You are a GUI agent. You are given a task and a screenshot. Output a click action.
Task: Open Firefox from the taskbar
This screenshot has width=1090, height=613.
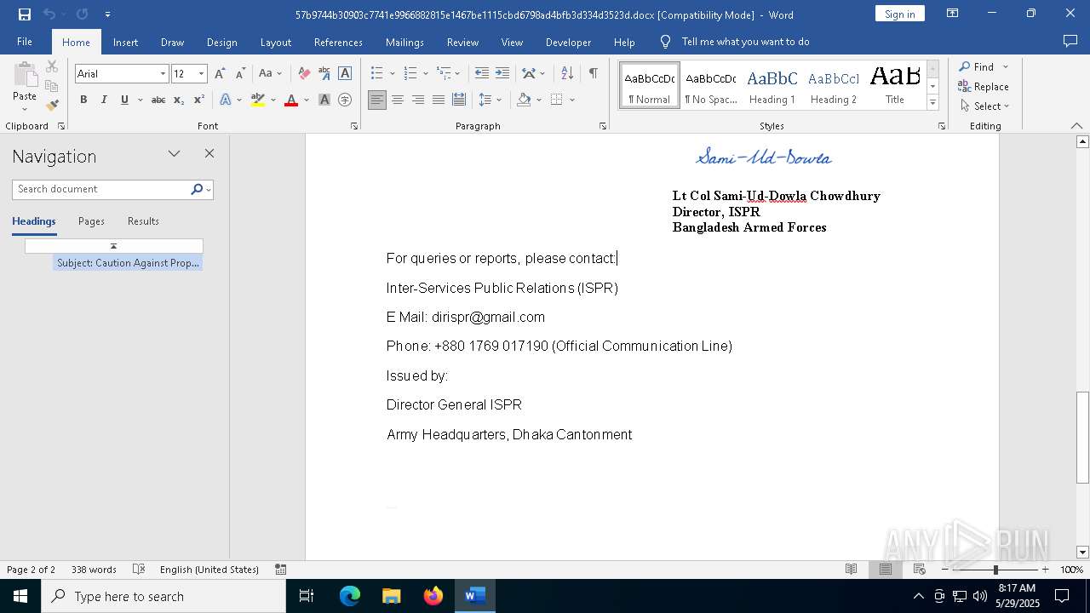pos(433,596)
